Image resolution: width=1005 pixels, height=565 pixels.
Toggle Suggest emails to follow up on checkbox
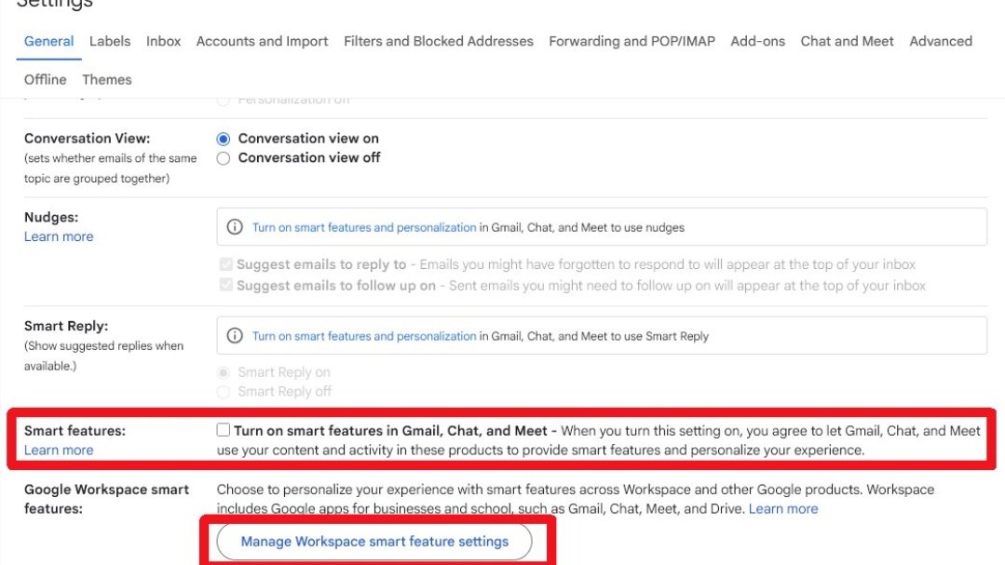tap(225, 285)
